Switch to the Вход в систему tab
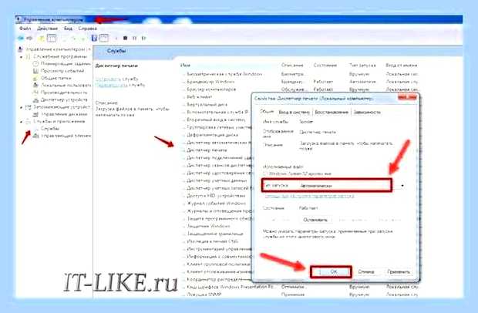Image resolution: width=478 pixels, height=313 pixels. pyautogui.click(x=294, y=112)
